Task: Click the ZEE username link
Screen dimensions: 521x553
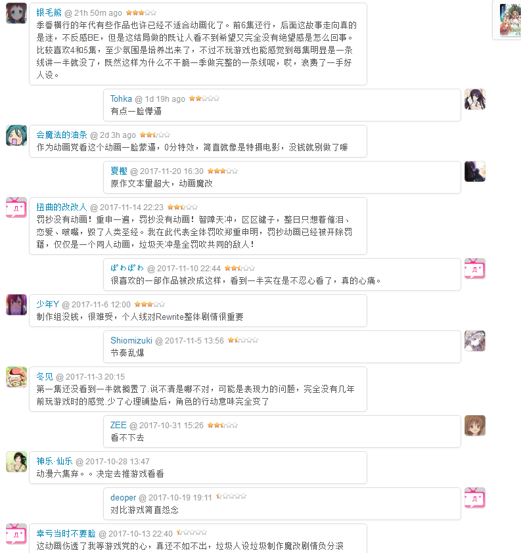Action: (x=118, y=426)
